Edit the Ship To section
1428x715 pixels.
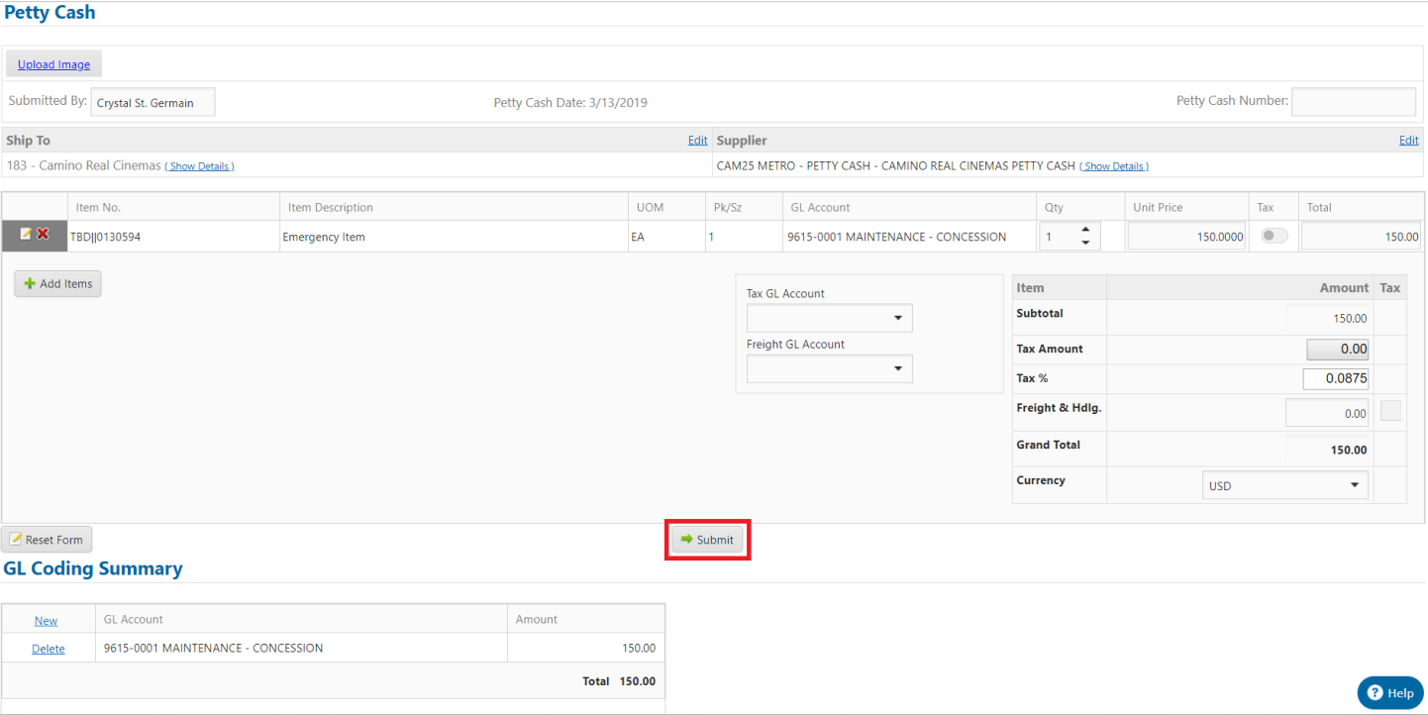coord(697,141)
